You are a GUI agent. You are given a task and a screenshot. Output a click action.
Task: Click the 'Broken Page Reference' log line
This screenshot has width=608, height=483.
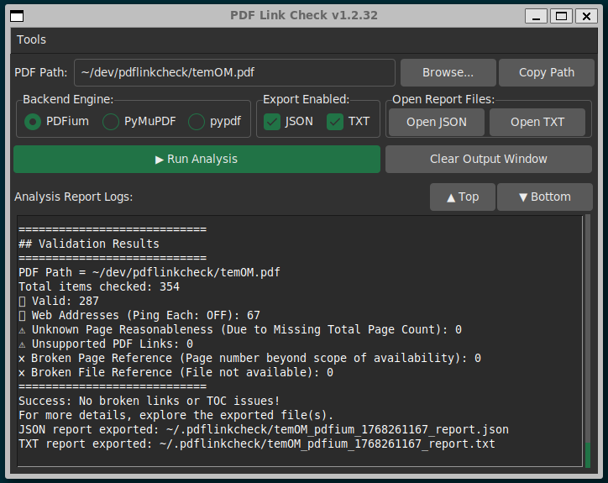[x=249, y=358]
